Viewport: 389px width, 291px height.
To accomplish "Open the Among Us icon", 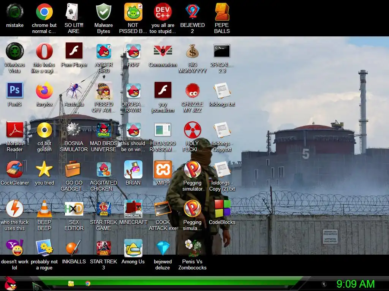I will (133, 248).
